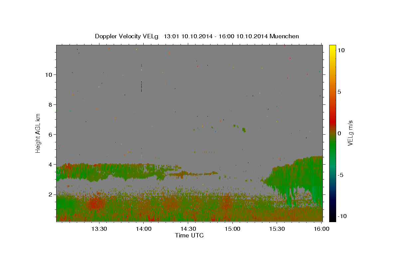Screen dimensions: 399x266
Task: Click the 15:00 time tick label
Action: (x=232, y=229)
